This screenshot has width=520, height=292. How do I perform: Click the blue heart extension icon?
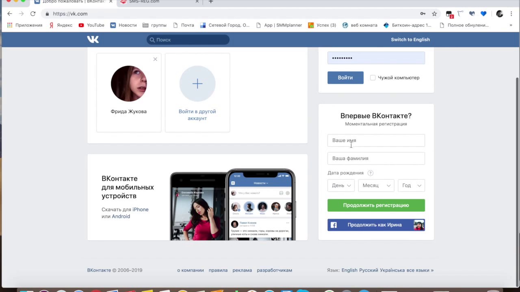click(483, 14)
